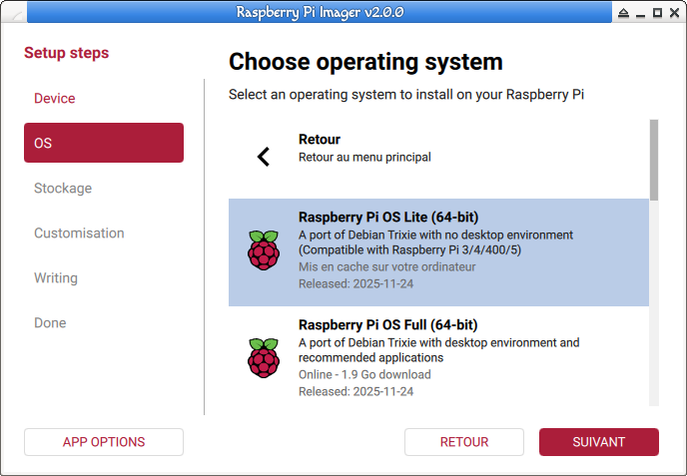Close the Raspberry Pi Imager window
This screenshot has height=476, width=687.
click(x=675, y=13)
